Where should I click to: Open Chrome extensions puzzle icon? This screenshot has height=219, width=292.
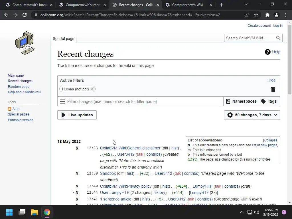tap(267, 15)
